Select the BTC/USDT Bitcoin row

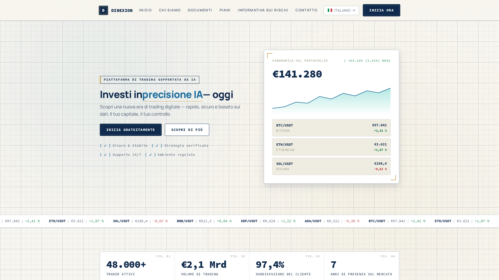point(331,128)
